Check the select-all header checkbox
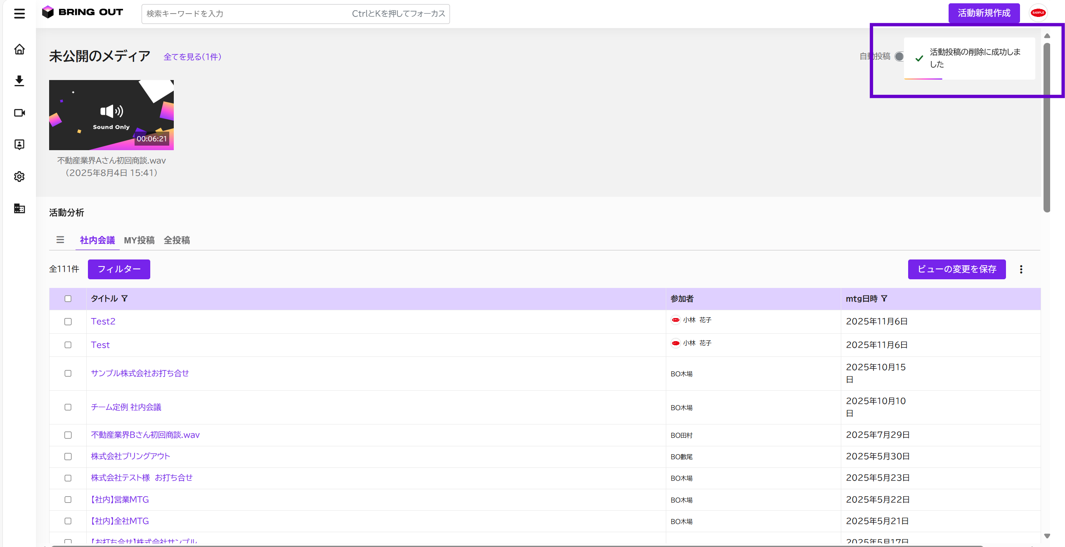Screen dimensions: 1065x547 tap(68, 299)
